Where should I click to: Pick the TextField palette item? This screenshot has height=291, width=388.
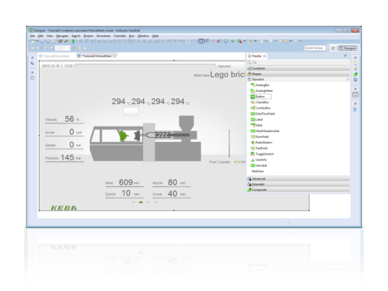pos(259,148)
